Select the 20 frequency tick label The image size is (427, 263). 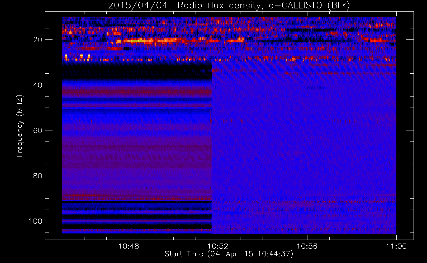click(x=38, y=40)
